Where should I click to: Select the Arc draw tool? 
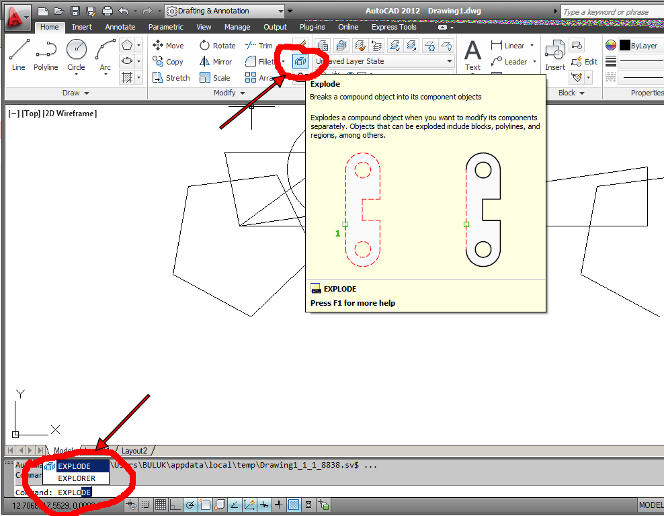[105, 55]
